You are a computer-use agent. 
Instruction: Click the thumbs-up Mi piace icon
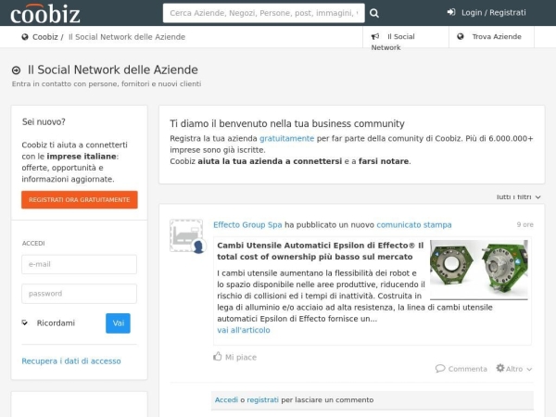pos(218,356)
